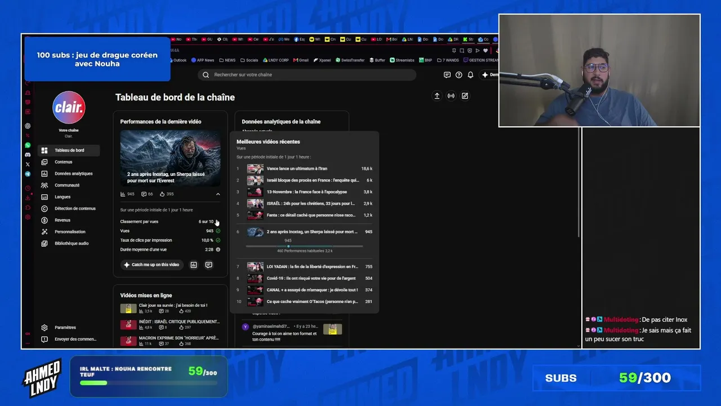Click the Personnalisation magic wand icon
This screenshot has width=721, height=406.
[44, 232]
